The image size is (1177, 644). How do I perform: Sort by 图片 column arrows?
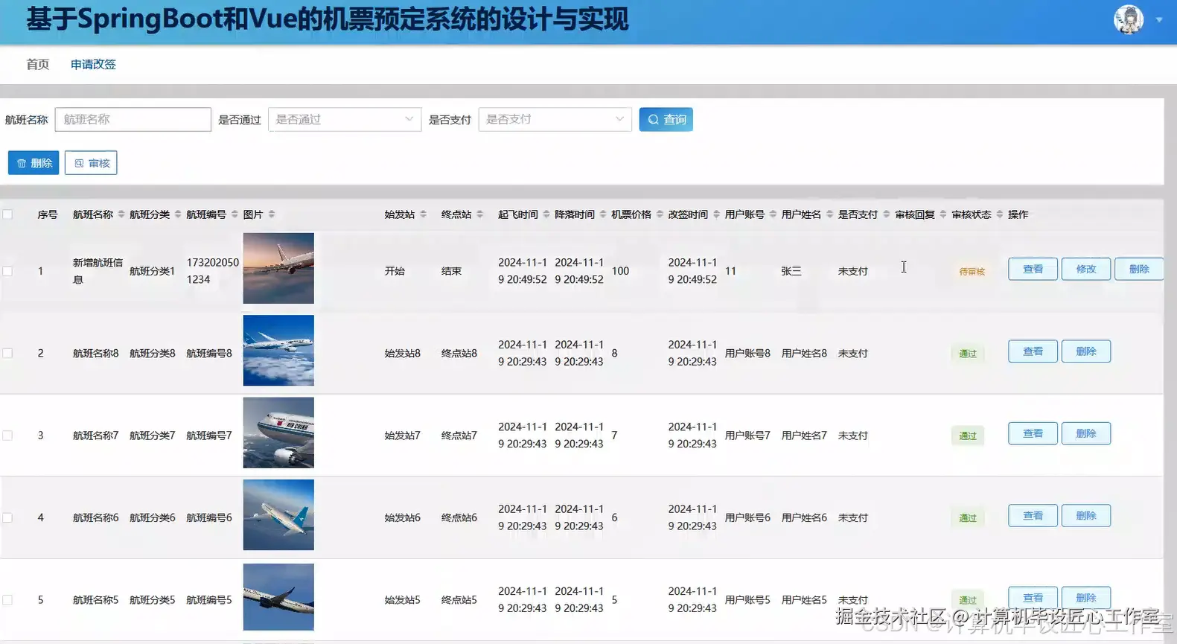click(272, 214)
